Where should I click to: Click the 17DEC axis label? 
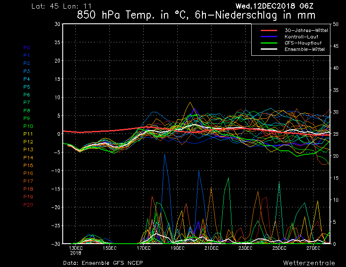pyautogui.click(x=144, y=248)
